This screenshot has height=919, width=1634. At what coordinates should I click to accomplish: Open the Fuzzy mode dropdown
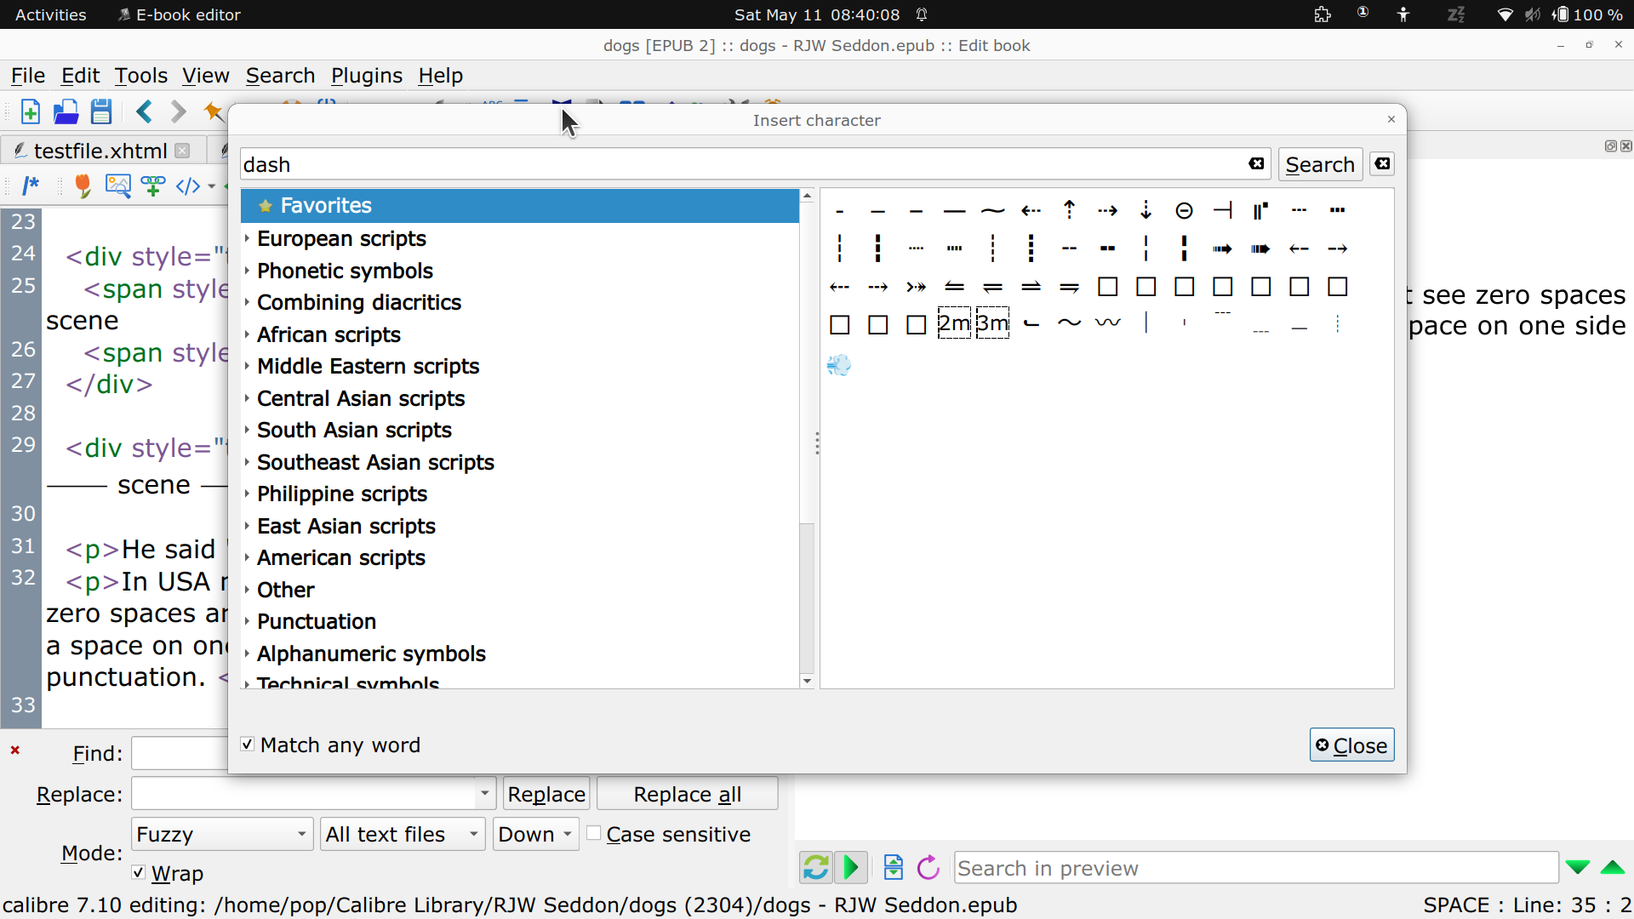click(222, 834)
